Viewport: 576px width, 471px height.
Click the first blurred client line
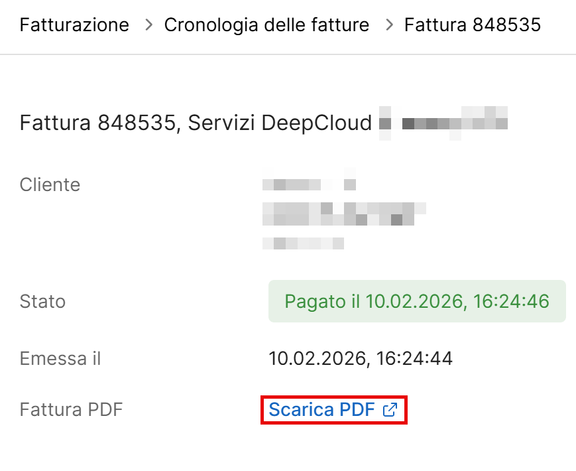pyautogui.click(x=309, y=184)
